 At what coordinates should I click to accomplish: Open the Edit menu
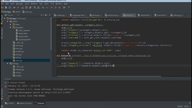point(7,4)
